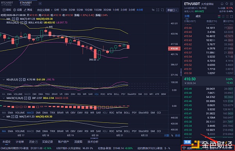Viewport: 235px width, 151px height.
Task: Open chart 设置 settings
Action: click(x=18, y=10)
